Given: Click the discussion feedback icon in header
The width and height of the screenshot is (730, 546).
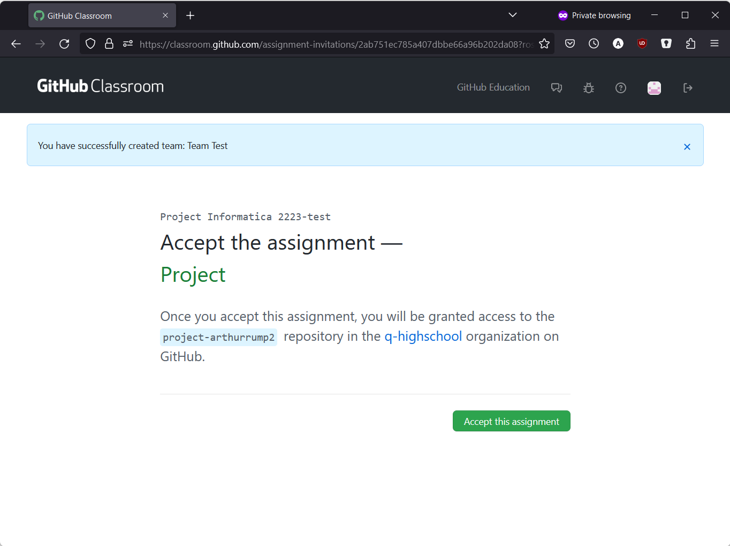Looking at the screenshot, I should point(557,88).
